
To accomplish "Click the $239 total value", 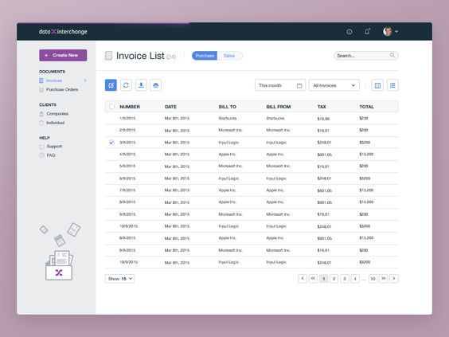I will point(364,118).
